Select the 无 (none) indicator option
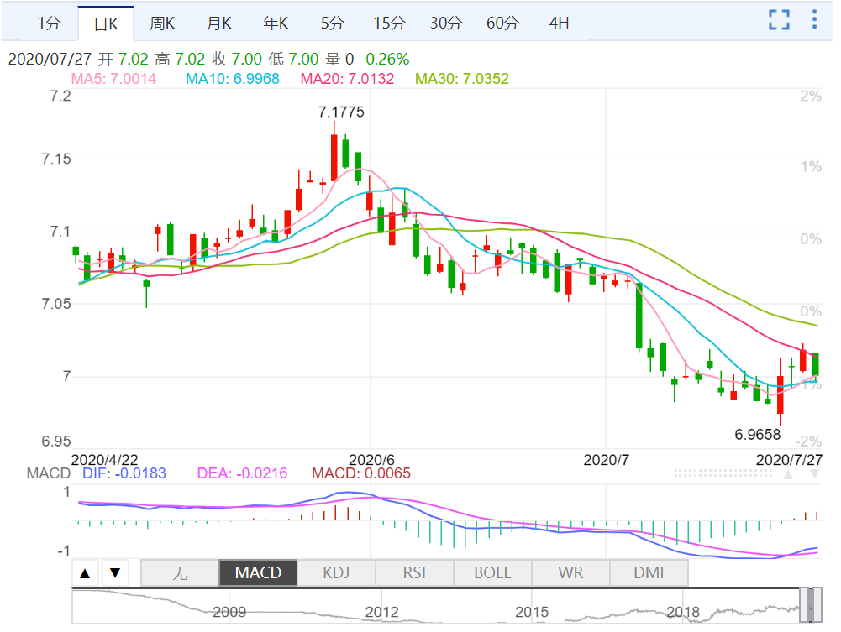The height and width of the screenshot is (632, 841). click(180, 573)
